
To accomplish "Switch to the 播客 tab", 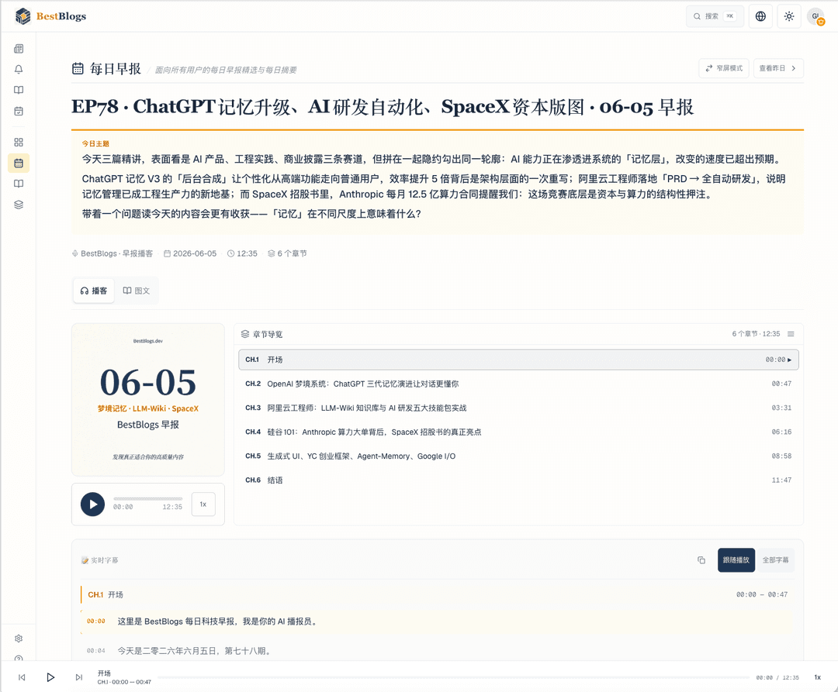I will pyautogui.click(x=94, y=291).
